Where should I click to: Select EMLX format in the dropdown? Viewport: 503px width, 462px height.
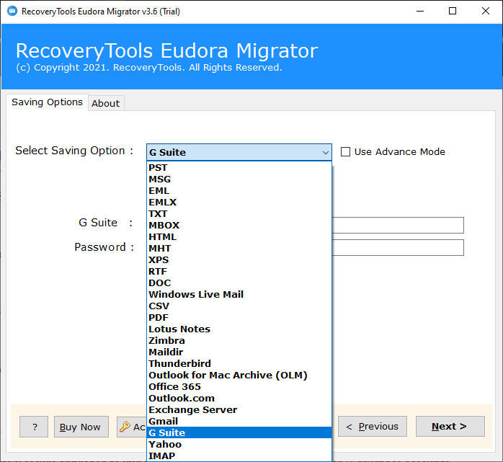(239, 202)
